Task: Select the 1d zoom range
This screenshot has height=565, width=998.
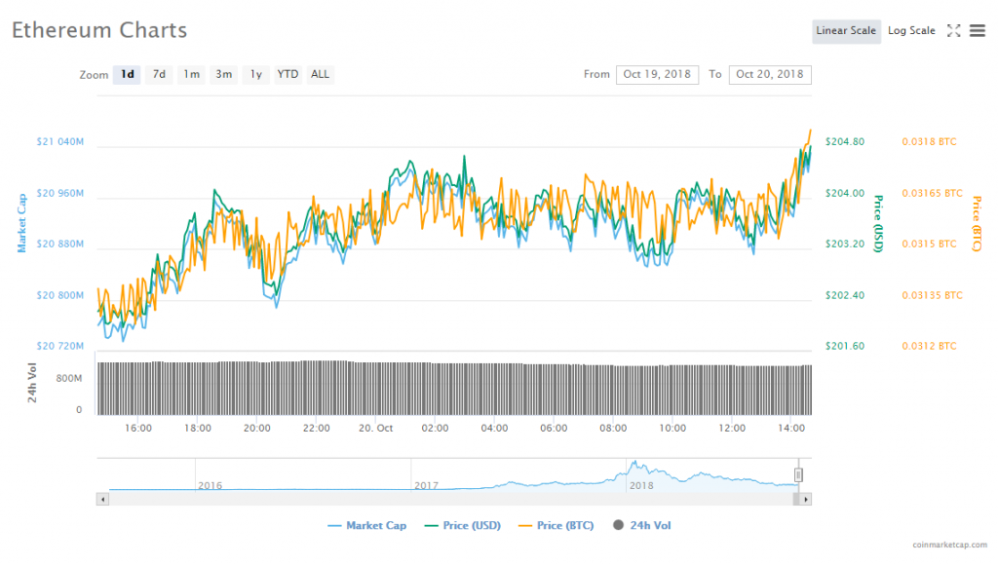Action: coord(127,74)
